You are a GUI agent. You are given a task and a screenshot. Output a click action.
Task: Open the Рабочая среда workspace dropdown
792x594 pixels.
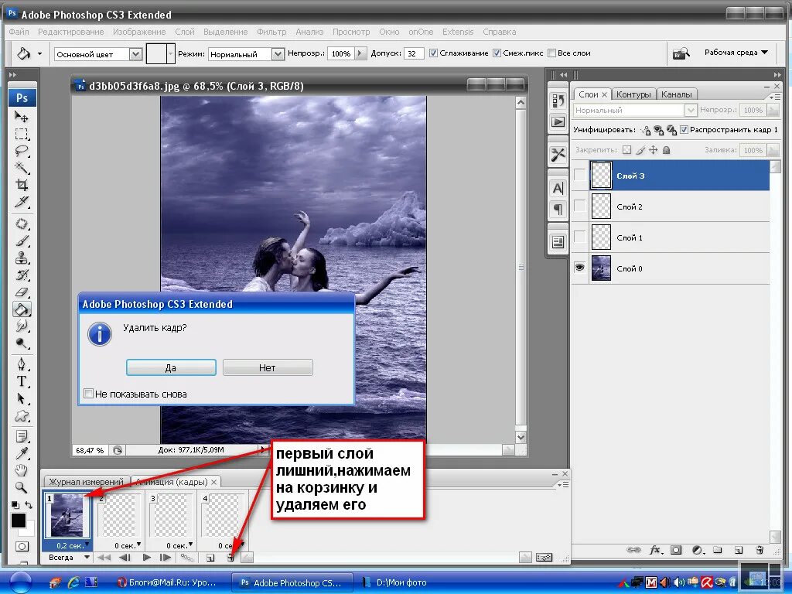point(736,53)
